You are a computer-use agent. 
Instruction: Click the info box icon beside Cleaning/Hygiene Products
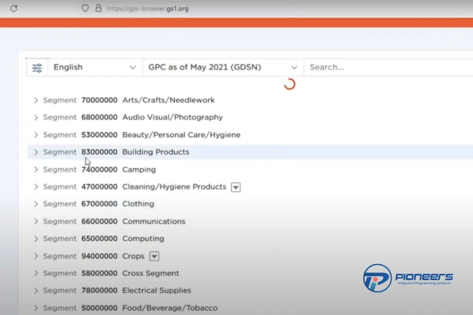tap(236, 187)
